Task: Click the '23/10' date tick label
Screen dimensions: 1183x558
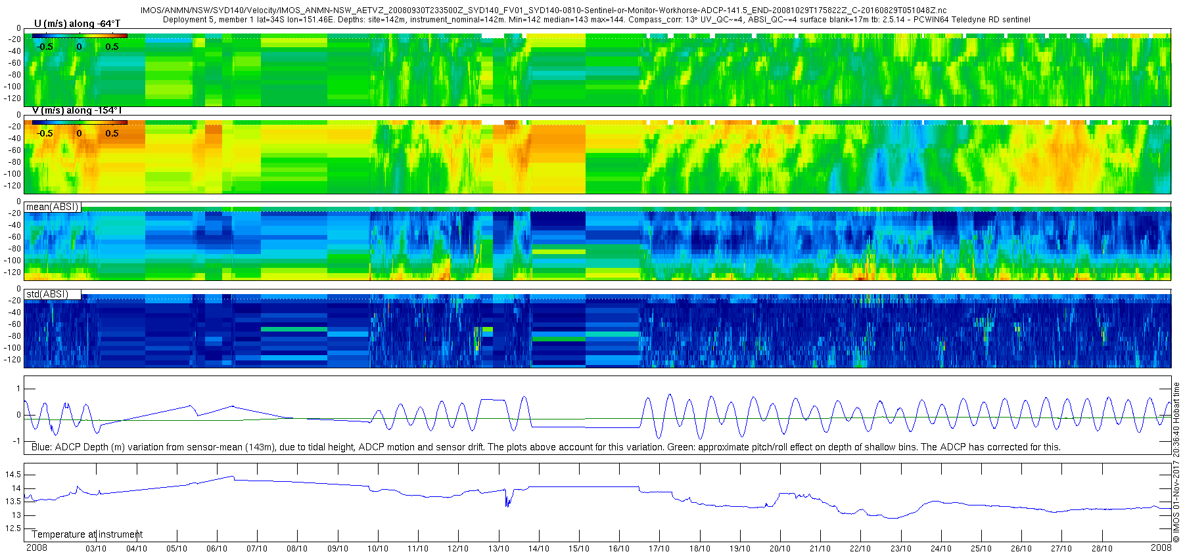Action: pyautogui.click(x=900, y=549)
